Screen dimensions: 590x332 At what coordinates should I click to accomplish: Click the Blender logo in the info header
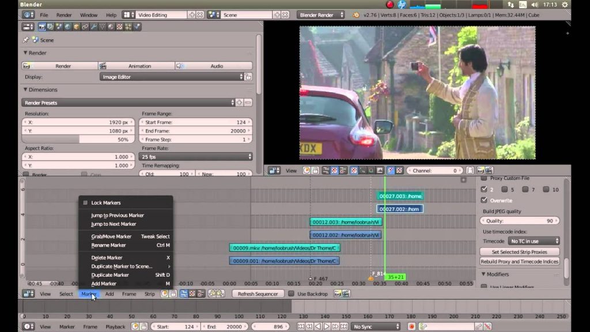point(355,15)
